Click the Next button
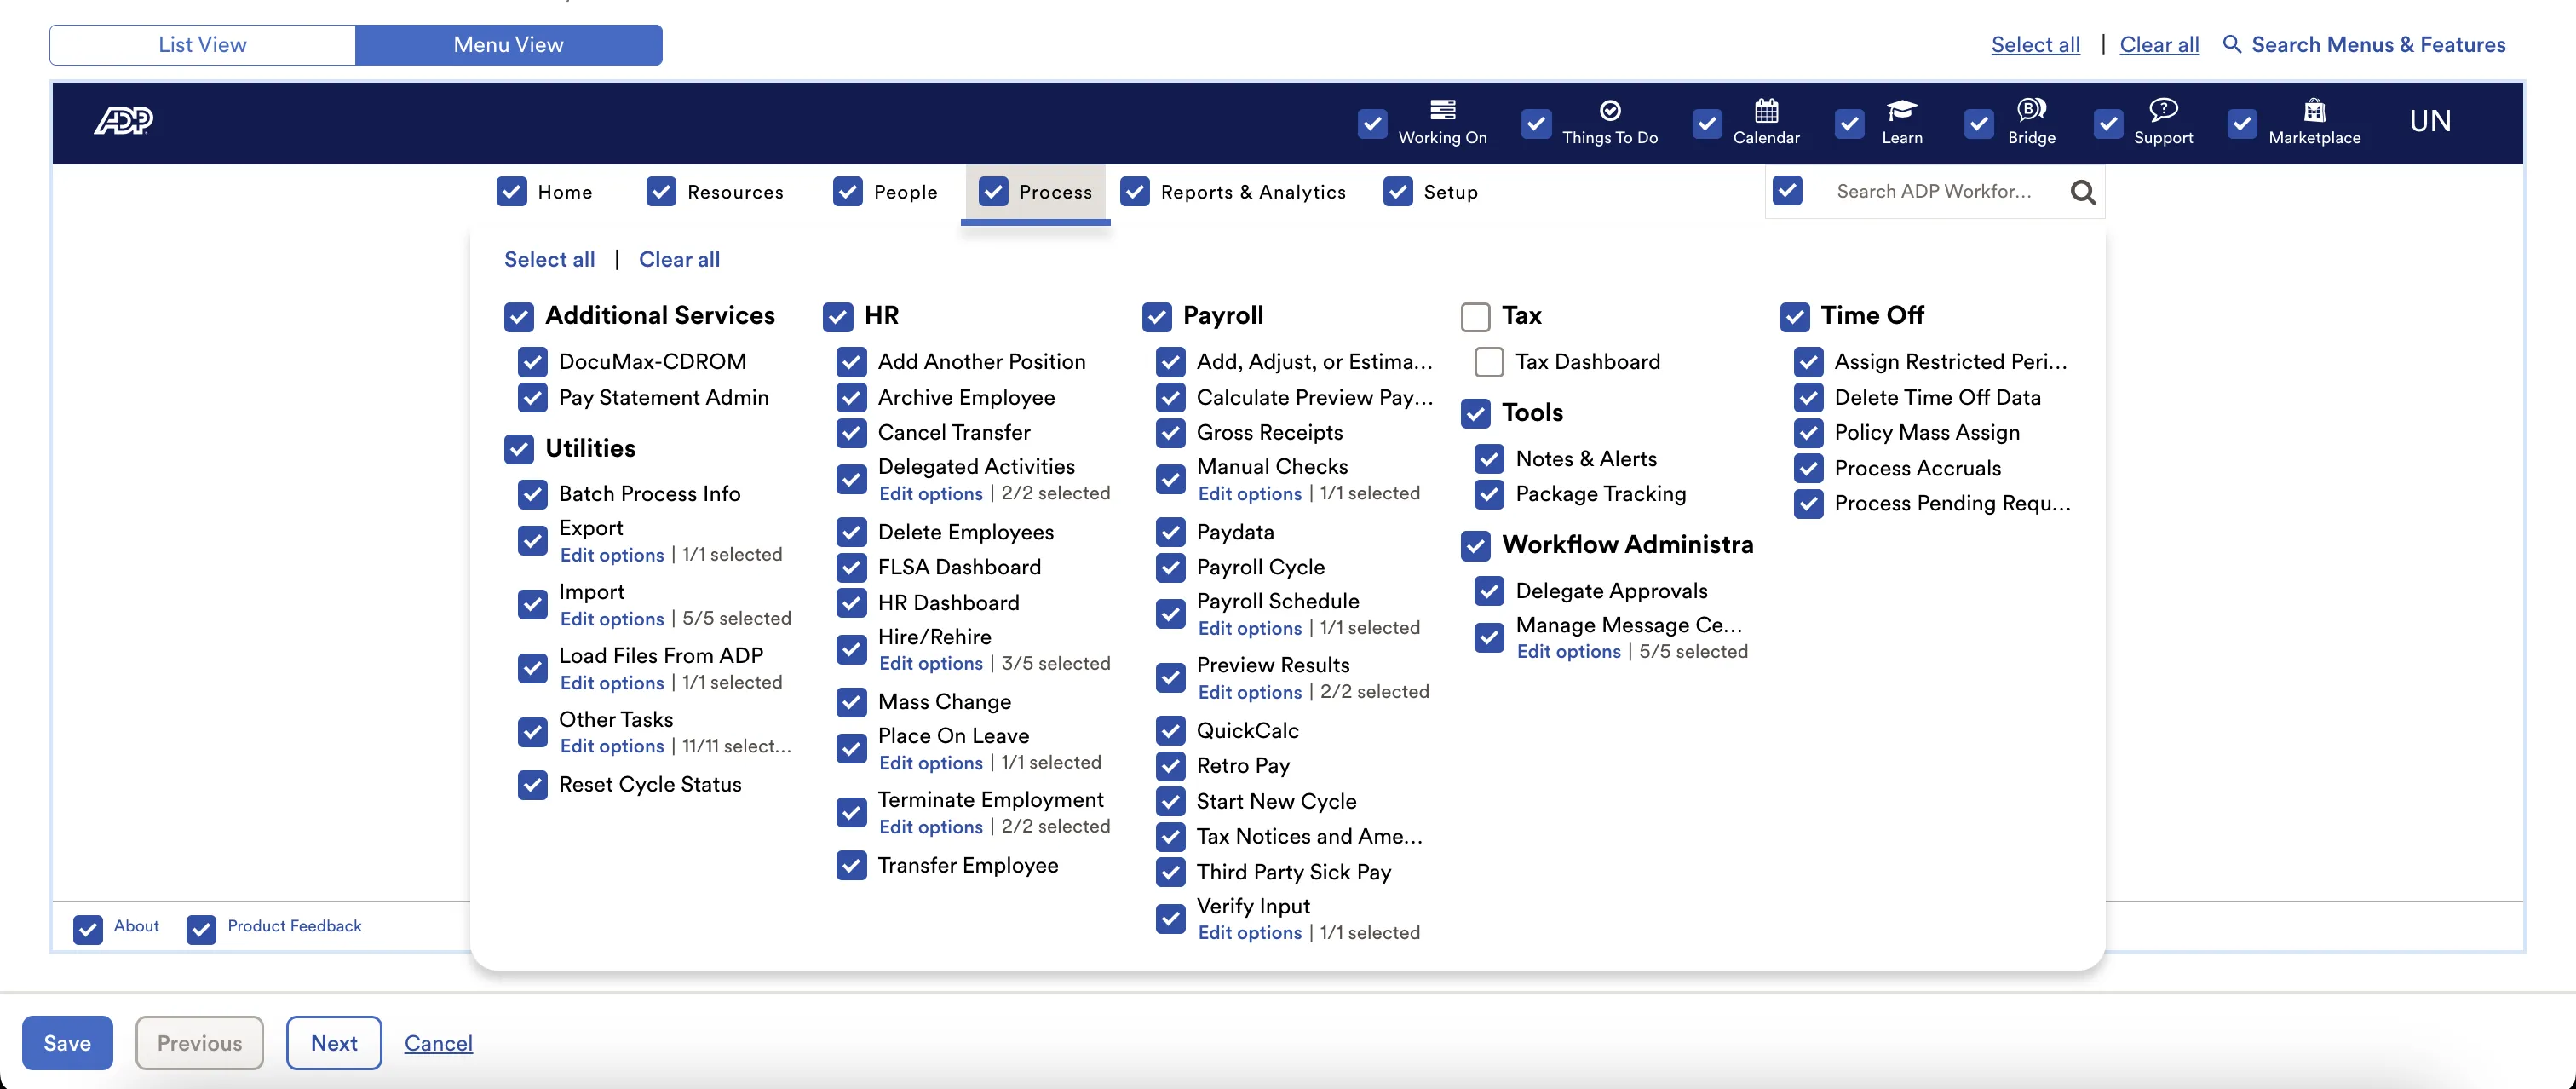 [x=334, y=1043]
